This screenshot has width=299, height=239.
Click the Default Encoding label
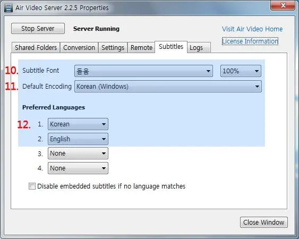coord(47,87)
